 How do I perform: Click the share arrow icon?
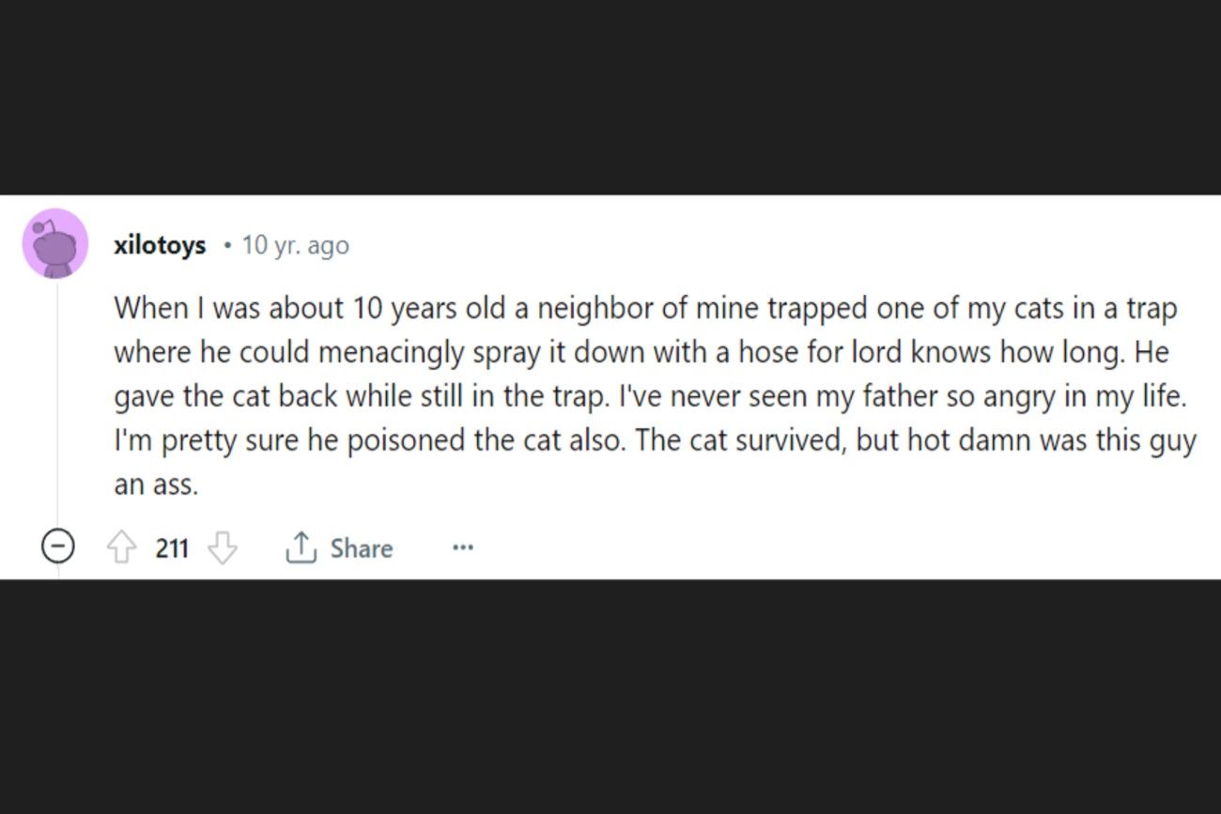pyautogui.click(x=300, y=546)
